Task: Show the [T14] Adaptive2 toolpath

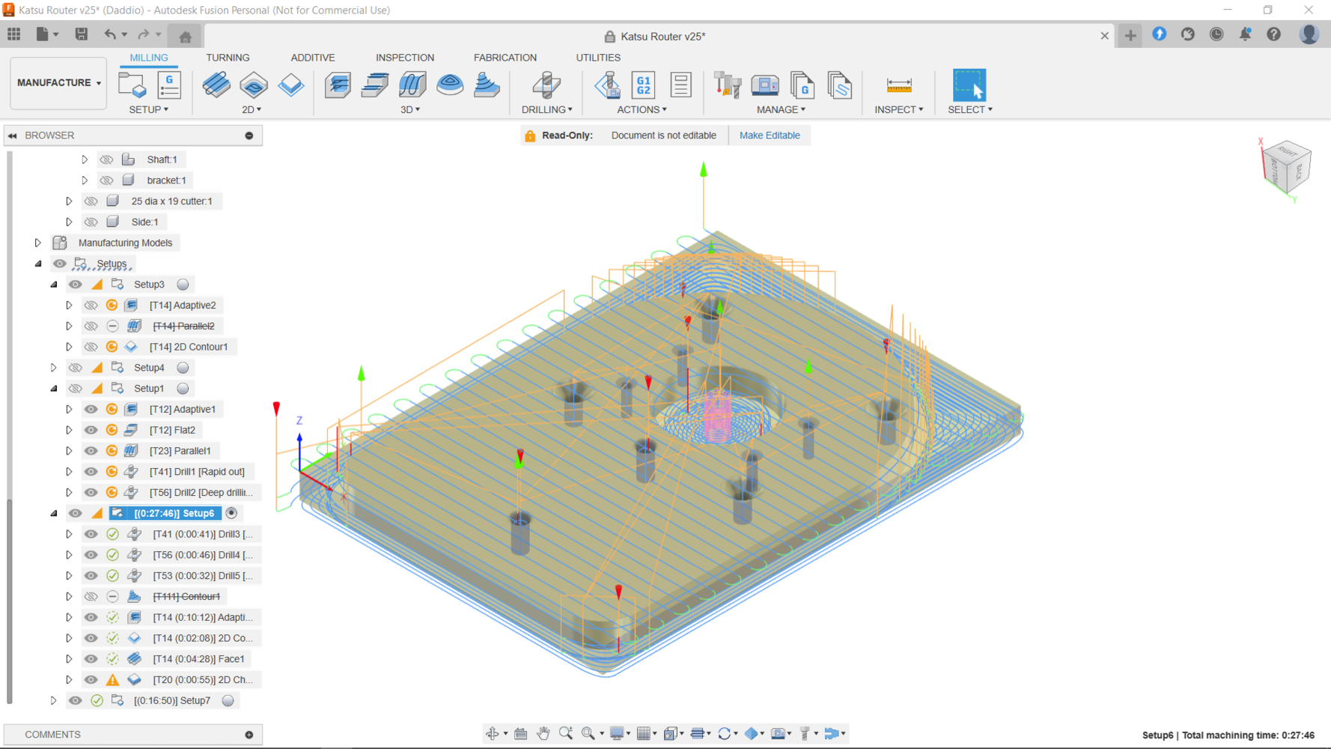Action: pos(91,305)
